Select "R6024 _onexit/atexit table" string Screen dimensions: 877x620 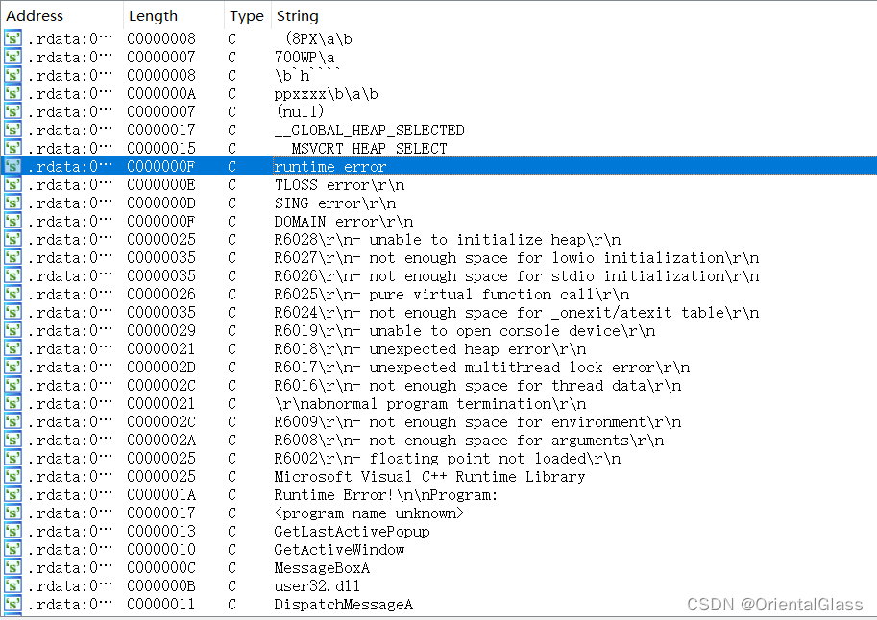pos(516,313)
